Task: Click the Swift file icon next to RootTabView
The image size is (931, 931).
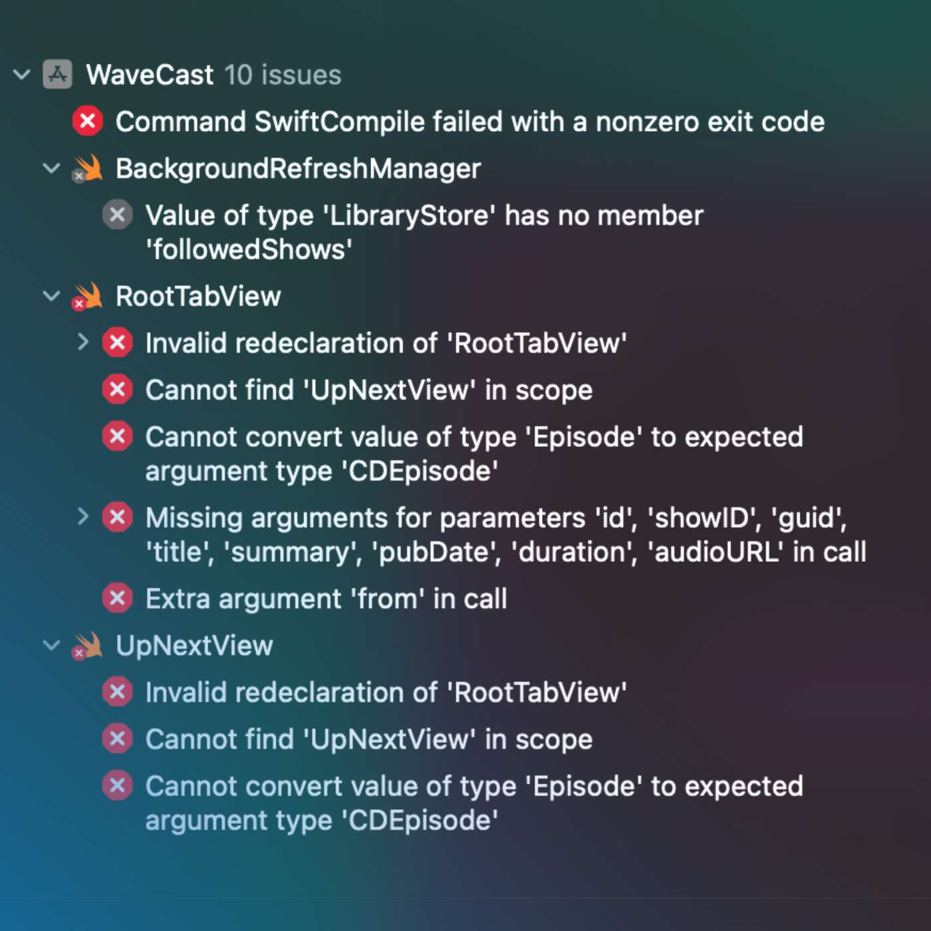Action: click(88, 297)
